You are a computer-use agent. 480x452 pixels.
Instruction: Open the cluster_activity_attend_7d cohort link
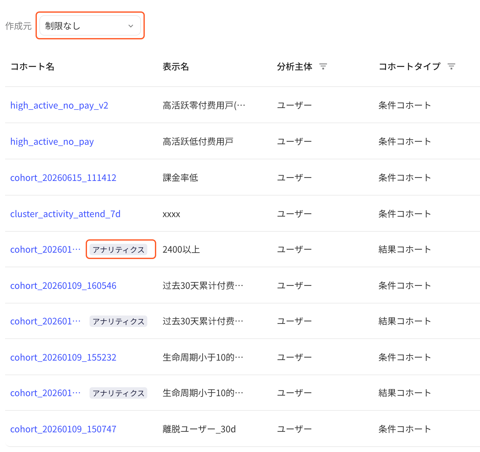pos(65,214)
